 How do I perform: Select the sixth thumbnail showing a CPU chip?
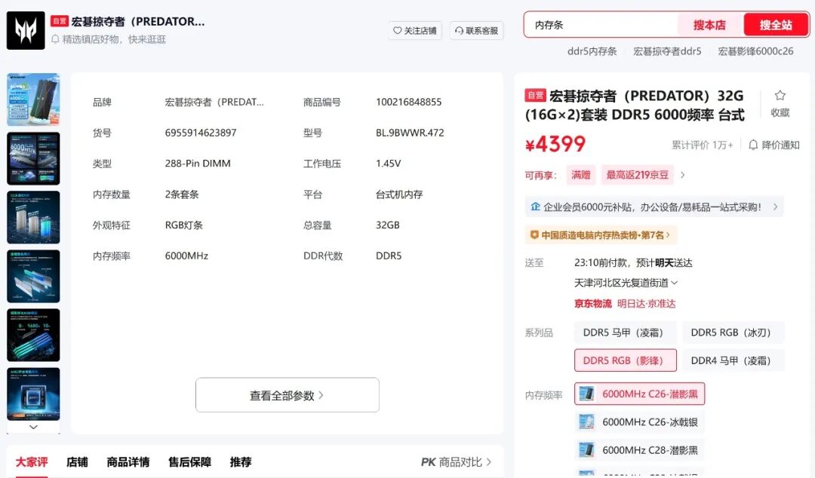click(x=33, y=394)
